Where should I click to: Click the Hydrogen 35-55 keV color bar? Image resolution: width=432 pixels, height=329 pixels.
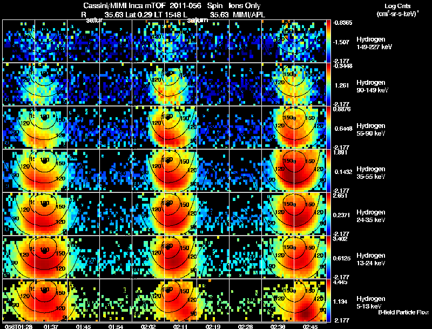(x=328, y=171)
